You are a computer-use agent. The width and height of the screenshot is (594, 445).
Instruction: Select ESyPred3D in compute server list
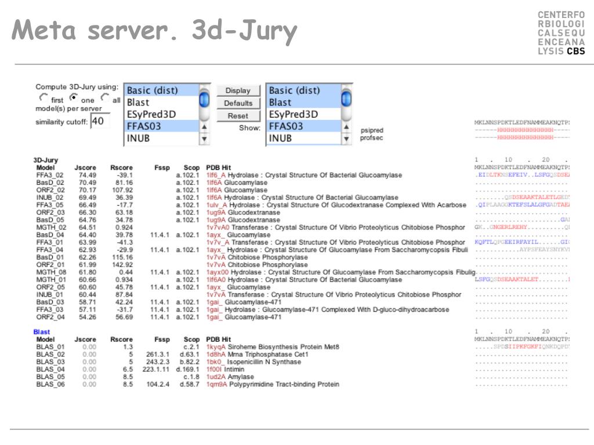(x=161, y=114)
